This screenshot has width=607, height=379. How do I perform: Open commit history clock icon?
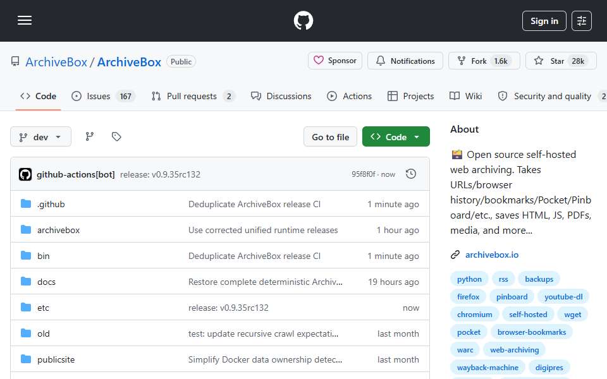coord(411,174)
